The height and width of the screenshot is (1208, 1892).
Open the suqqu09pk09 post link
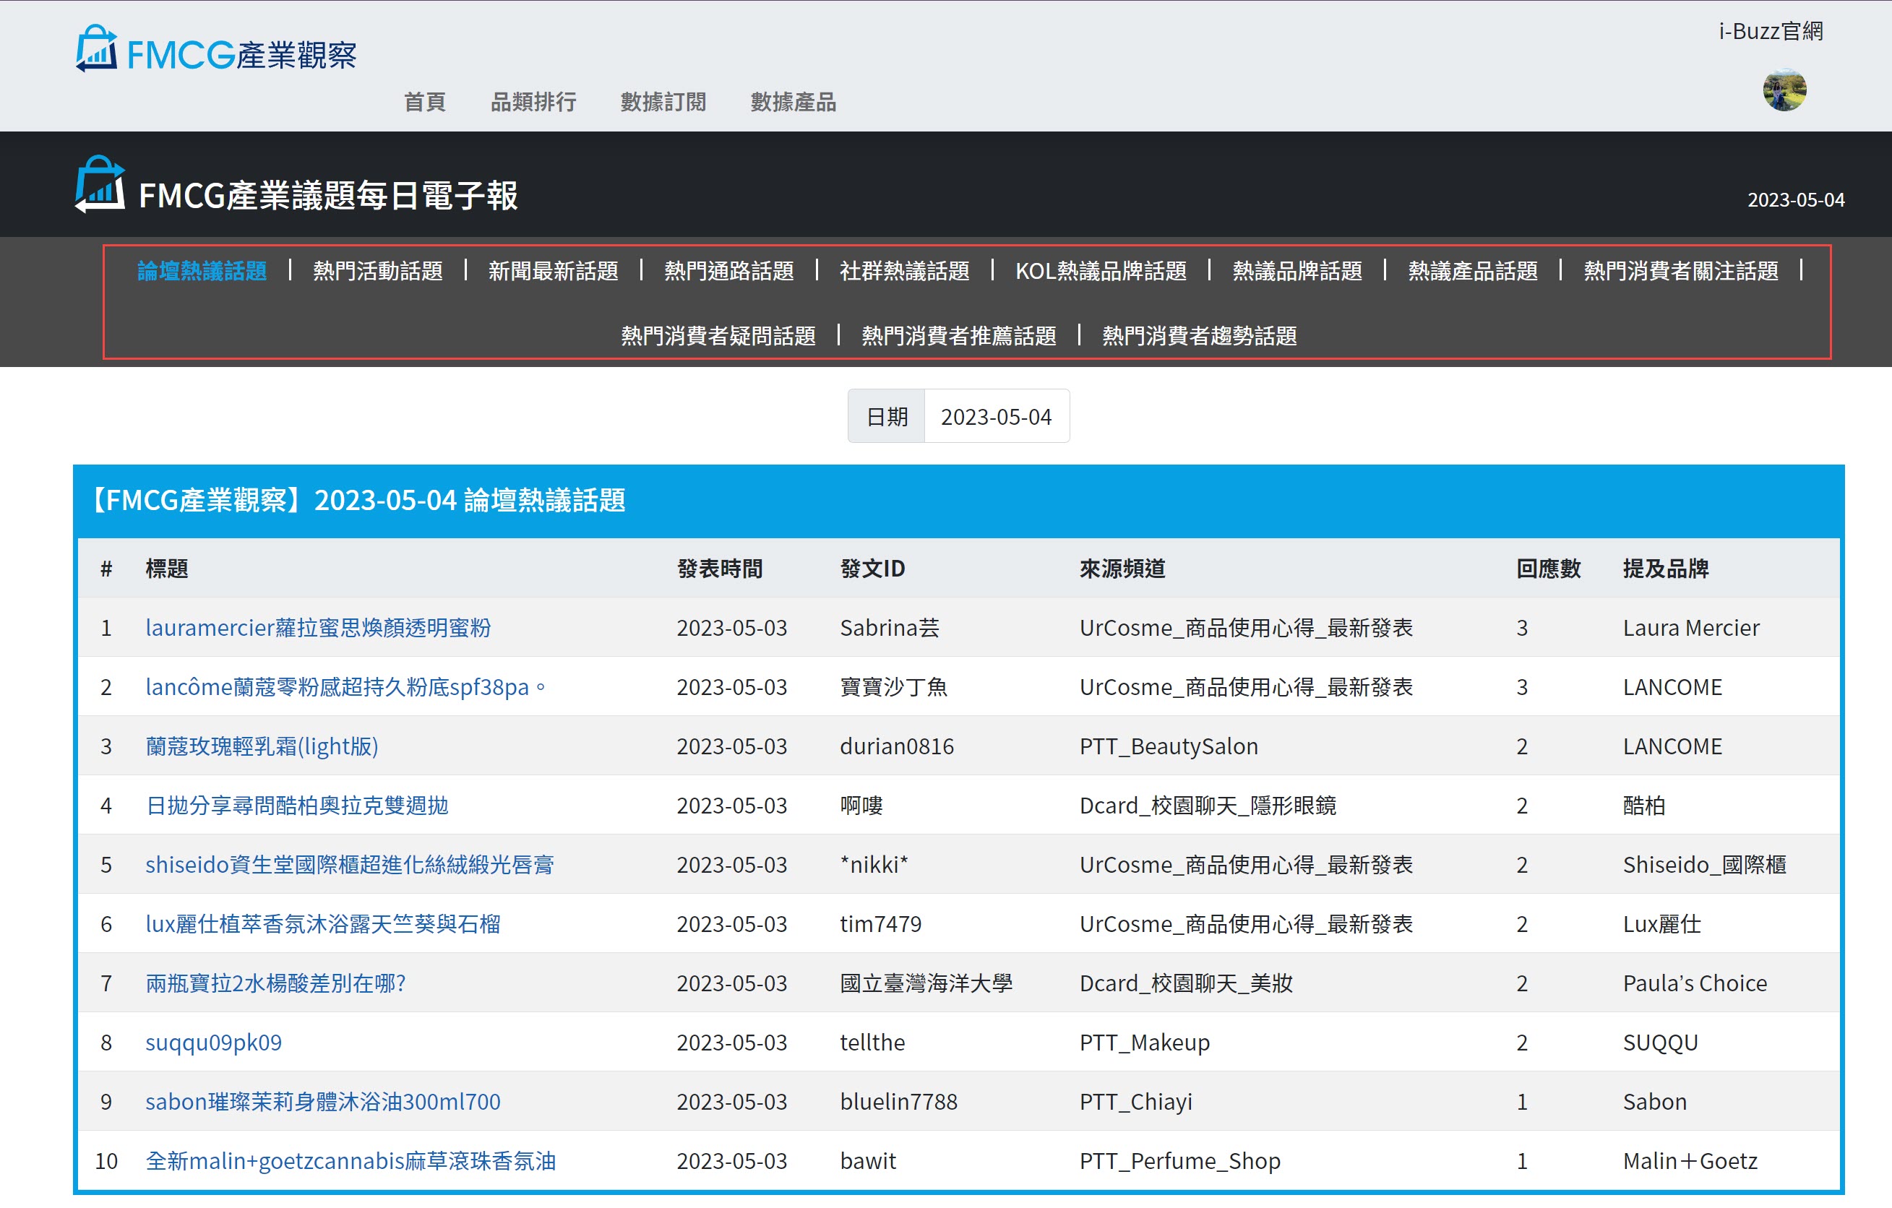214,1043
